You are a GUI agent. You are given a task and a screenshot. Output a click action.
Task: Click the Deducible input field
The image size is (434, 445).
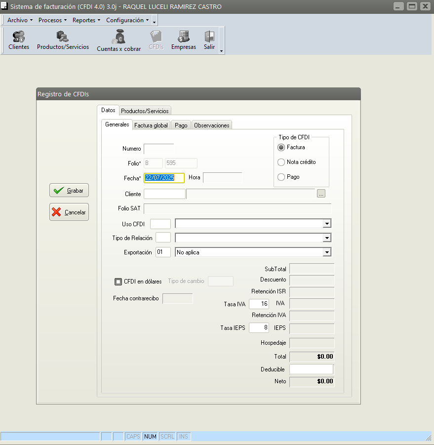click(x=311, y=369)
